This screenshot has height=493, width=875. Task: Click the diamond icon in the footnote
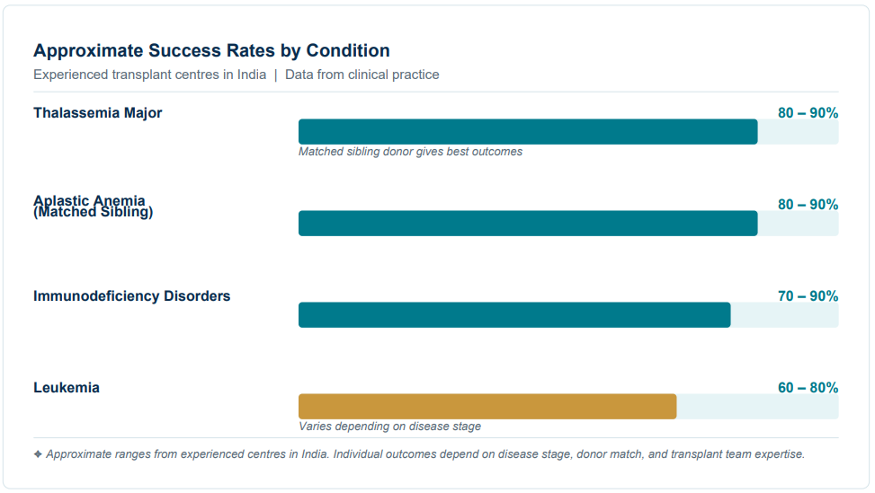click(x=38, y=454)
